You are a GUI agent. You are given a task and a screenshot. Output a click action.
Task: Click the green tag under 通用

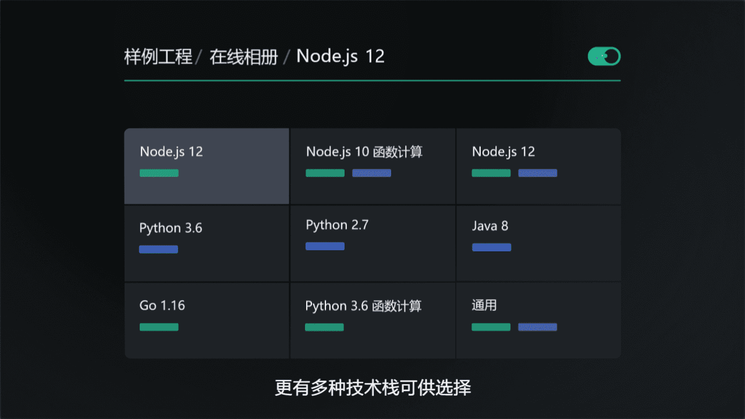tap(491, 327)
